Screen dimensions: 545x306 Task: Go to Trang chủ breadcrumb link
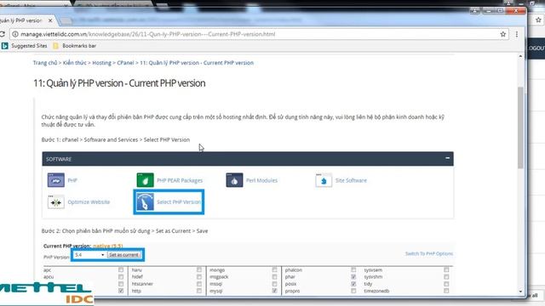pos(45,63)
